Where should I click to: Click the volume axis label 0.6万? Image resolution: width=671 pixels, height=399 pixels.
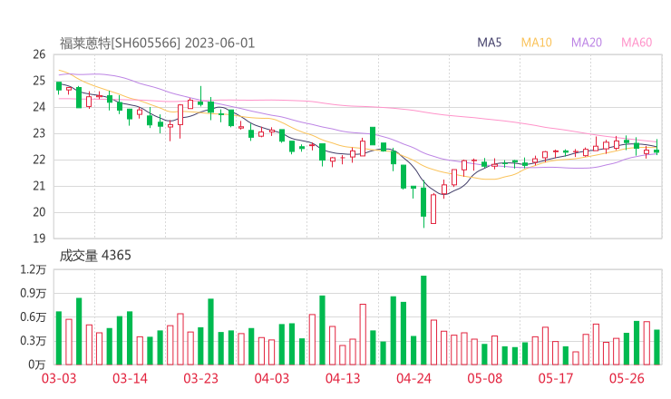[x=33, y=316]
